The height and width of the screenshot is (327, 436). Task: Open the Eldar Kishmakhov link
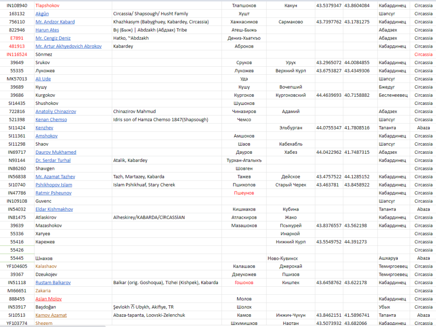pos(54,209)
